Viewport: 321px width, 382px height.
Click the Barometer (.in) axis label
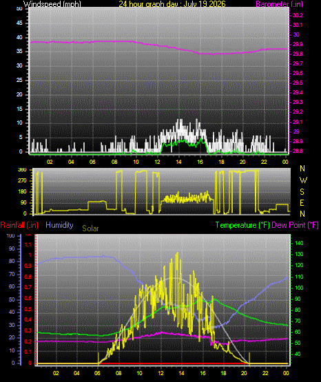(x=279, y=4)
